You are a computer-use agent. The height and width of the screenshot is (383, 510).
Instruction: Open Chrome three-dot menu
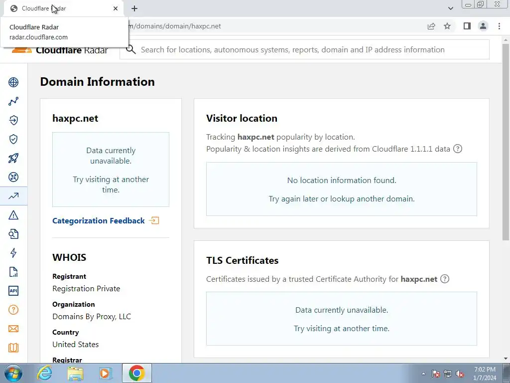tap(499, 26)
